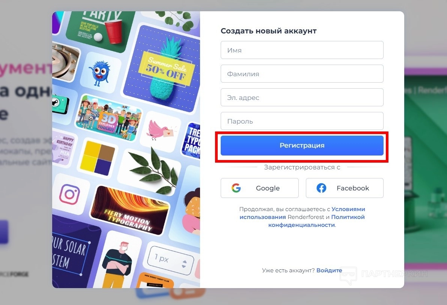Viewport: 447px width, 305px height.
Task: Sign up with the Google button
Action: point(259,188)
